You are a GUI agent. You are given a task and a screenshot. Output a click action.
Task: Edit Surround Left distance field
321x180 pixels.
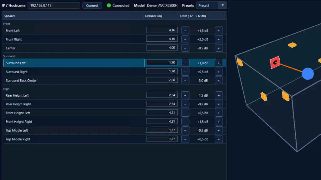pyautogui.click(x=162, y=62)
